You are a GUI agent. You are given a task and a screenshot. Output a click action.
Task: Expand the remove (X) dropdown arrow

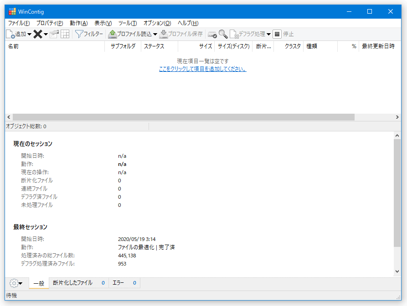[46, 34]
